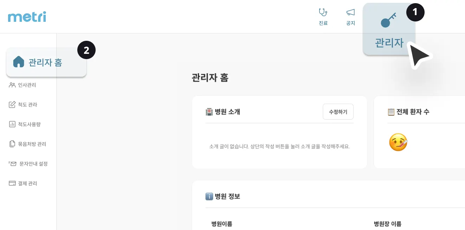Click the sick face emoji under 전체 환자 수
The width and height of the screenshot is (465, 230).
tap(398, 142)
